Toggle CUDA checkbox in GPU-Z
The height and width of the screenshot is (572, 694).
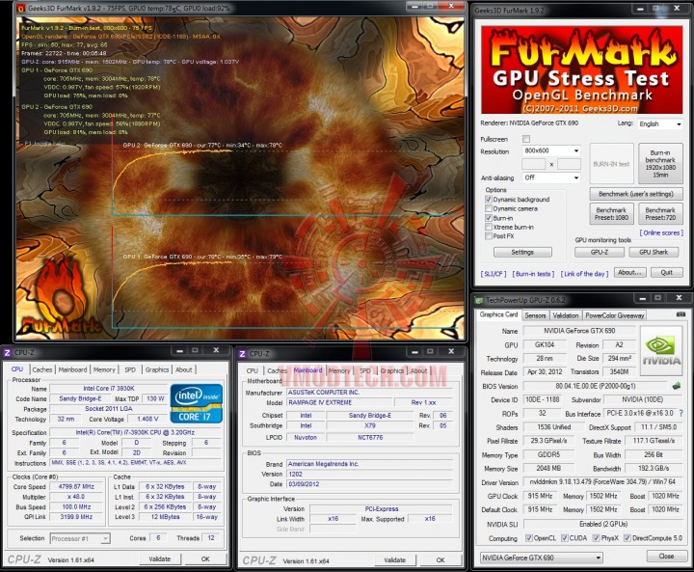click(x=564, y=538)
